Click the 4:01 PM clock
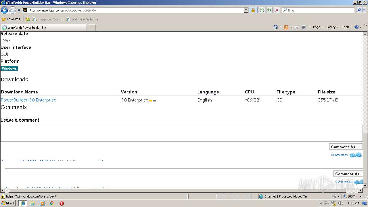The image size is (368, 207). pyautogui.click(x=353, y=203)
